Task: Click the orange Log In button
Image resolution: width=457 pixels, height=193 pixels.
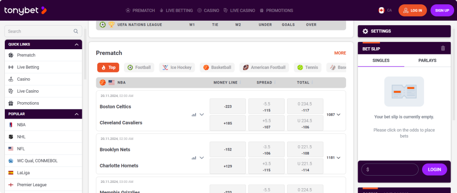Action: click(x=412, y=11)
